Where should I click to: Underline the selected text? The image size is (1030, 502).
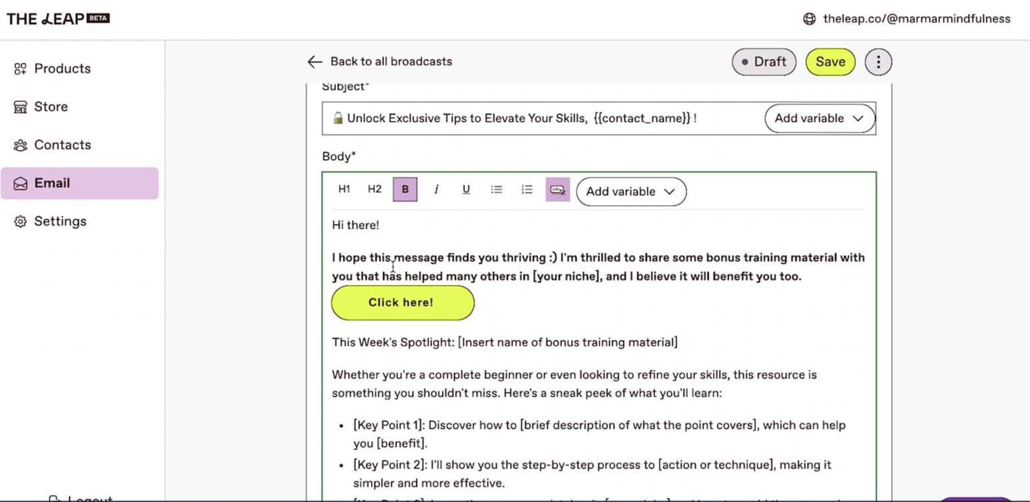(466, 189)
